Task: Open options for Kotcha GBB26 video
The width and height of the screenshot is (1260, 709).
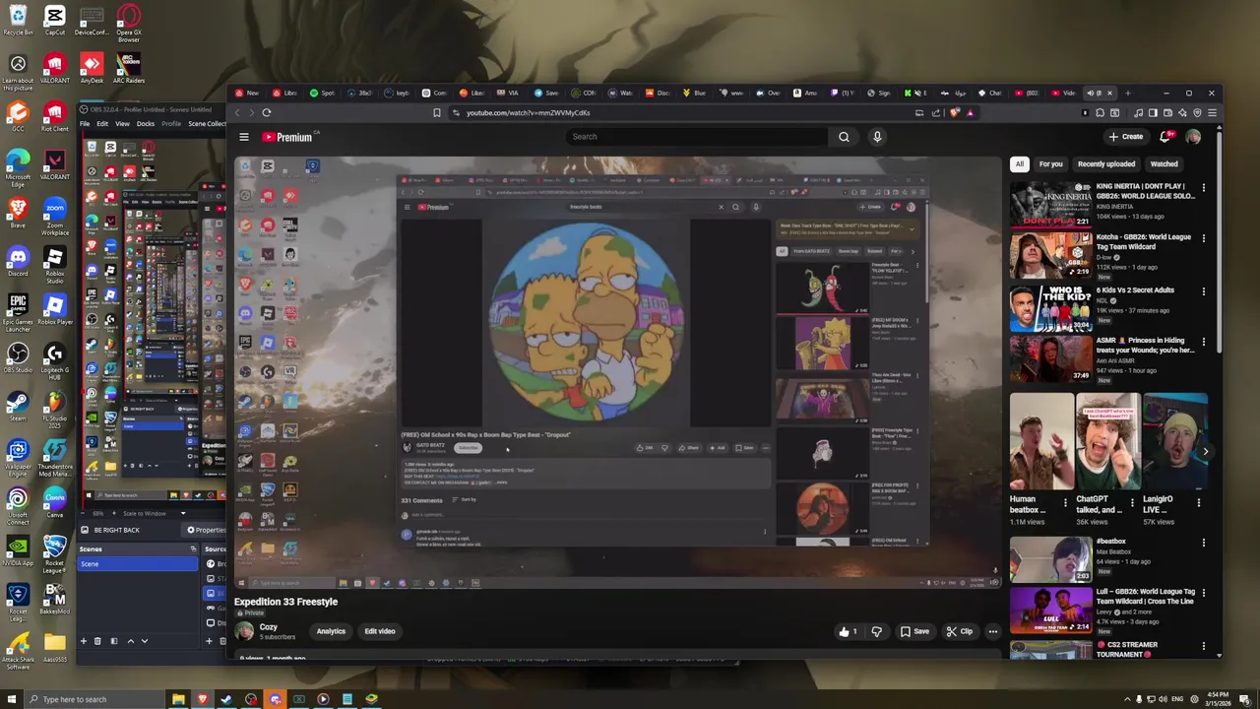Action: pyautogui.click(x=1203, y=238)
